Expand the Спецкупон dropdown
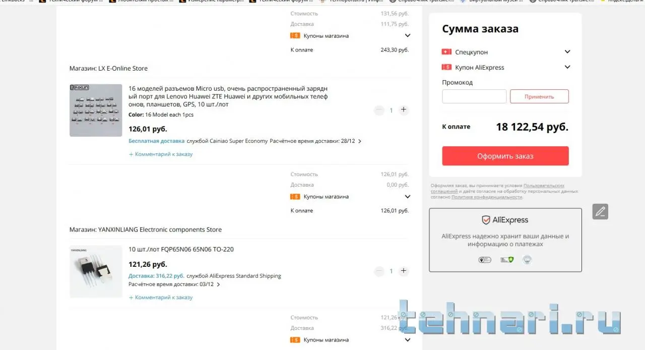This screenshot has width=645, height=350. click(x=567, y=52)
